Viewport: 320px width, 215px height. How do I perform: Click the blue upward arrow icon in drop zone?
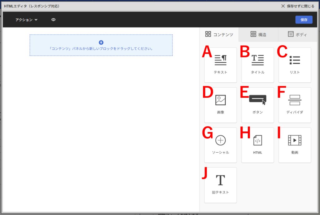101,42
